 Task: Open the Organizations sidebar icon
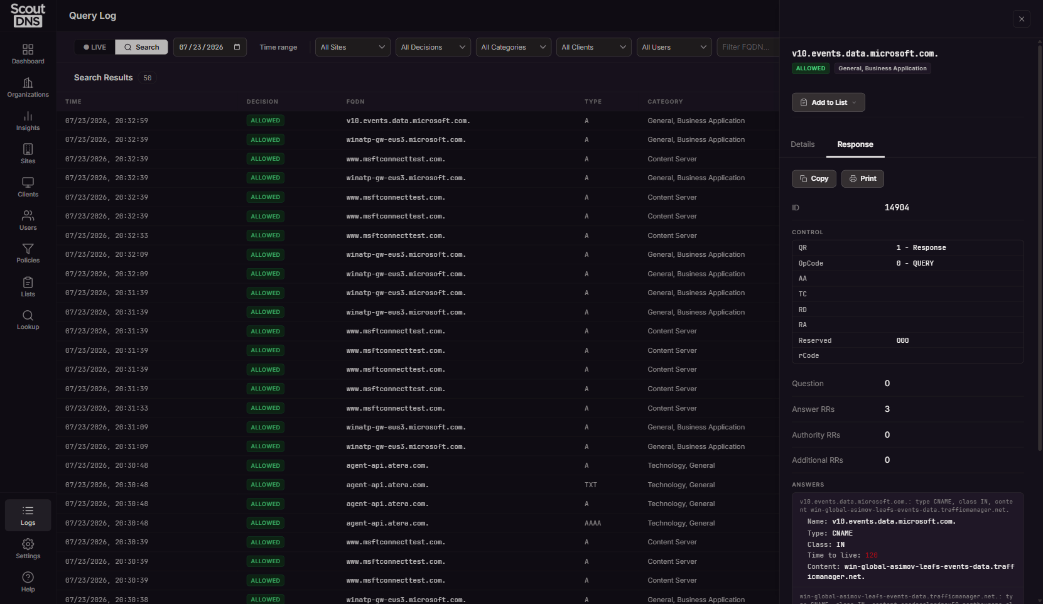tap(28, 87)
